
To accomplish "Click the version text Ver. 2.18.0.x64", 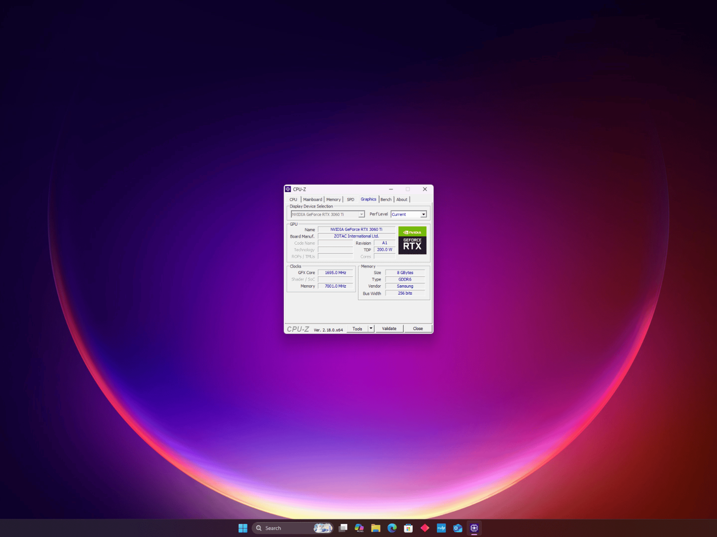I will [328, 330].
